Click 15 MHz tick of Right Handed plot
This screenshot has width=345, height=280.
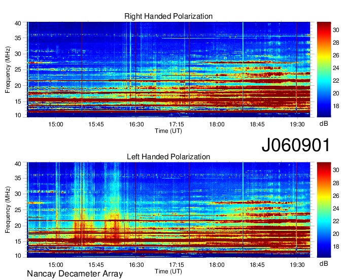pyautogui.click(x=18, y=101)
